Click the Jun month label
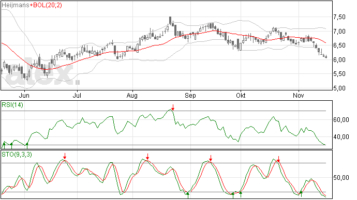This screenshot has height=200, width=357. [24, 95]
